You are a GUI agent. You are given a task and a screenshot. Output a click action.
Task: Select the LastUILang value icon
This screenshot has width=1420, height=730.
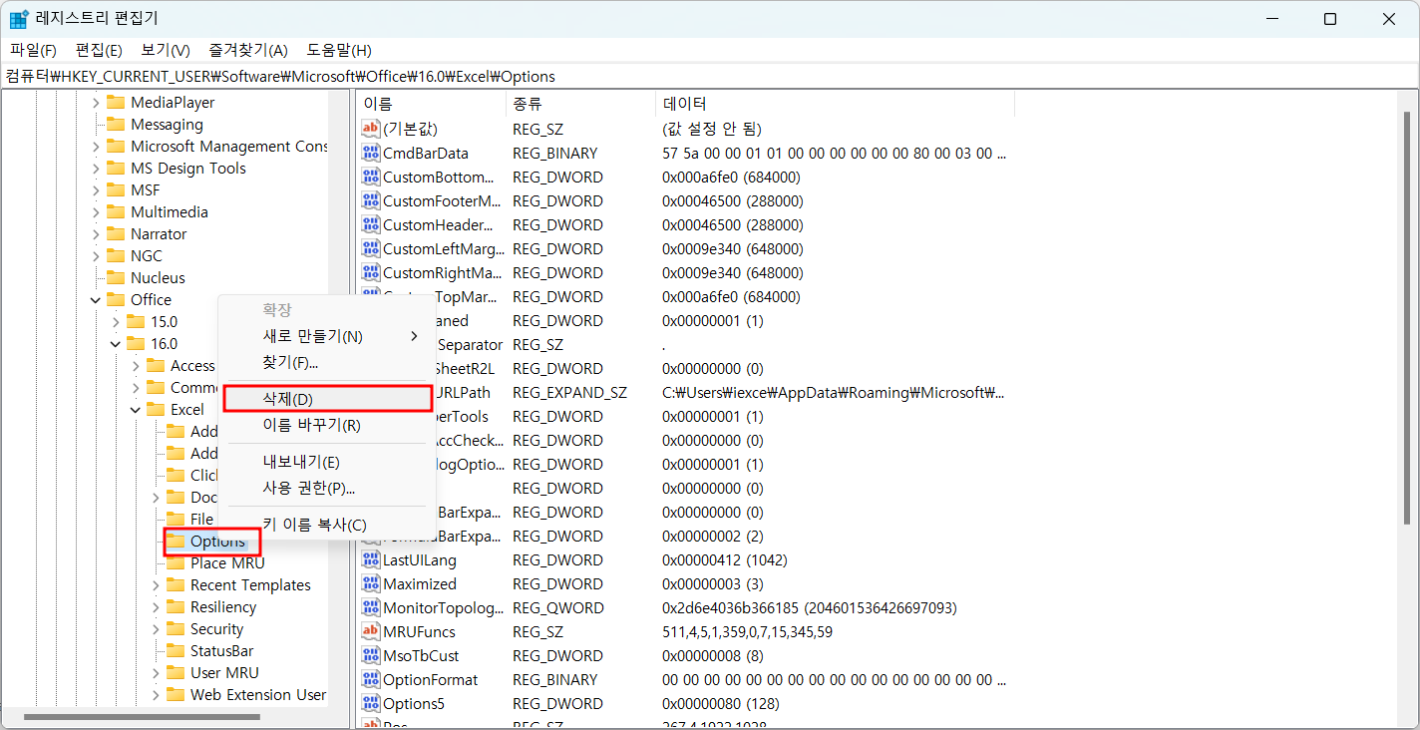tap(371, 559)
